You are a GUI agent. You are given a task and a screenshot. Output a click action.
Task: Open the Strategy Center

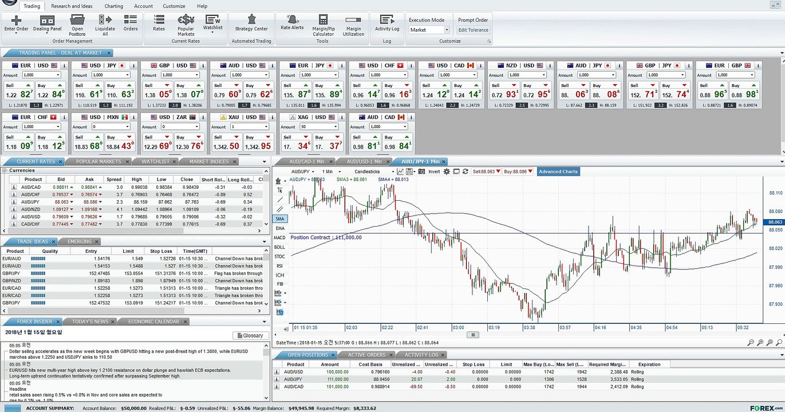251,23
